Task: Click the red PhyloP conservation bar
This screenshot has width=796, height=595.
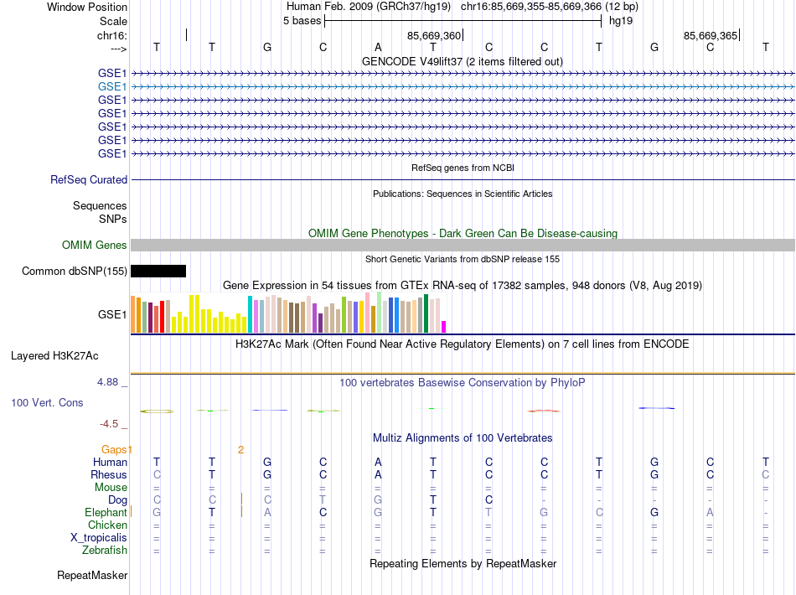Action: coord(544,411)
